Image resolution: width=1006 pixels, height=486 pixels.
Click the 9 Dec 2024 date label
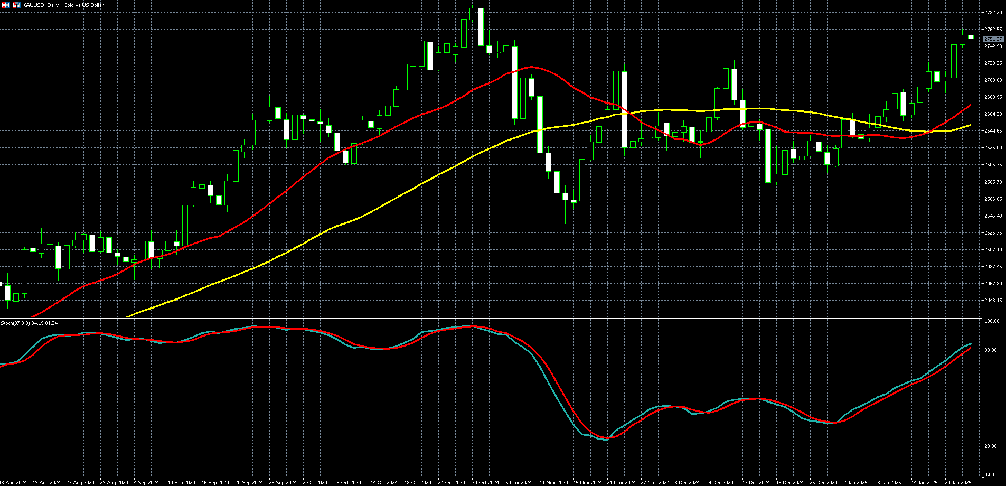click(721, 483)
